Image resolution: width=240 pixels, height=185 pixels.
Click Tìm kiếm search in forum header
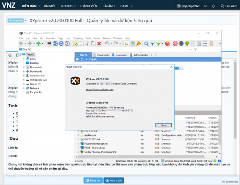(229, 6)
